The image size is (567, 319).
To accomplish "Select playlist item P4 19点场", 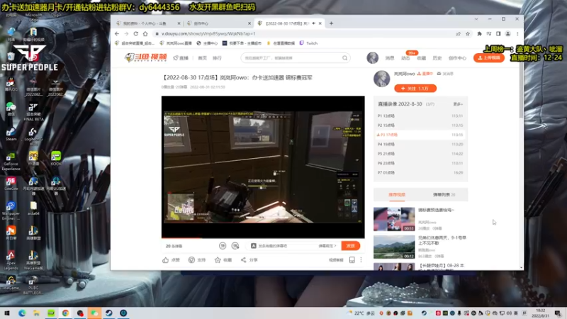I will [x=420, y=144].
